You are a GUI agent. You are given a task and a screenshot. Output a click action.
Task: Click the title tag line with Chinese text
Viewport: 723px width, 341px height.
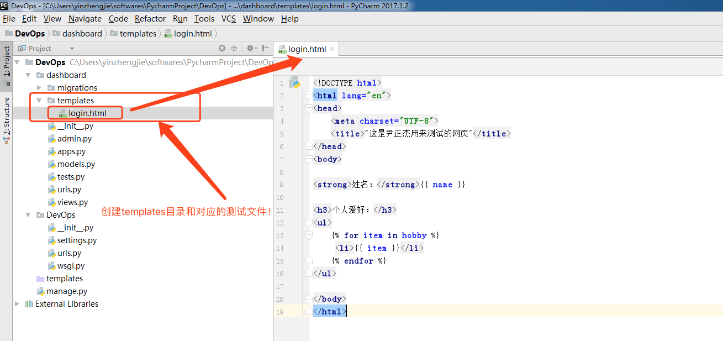tap(421, 134)
